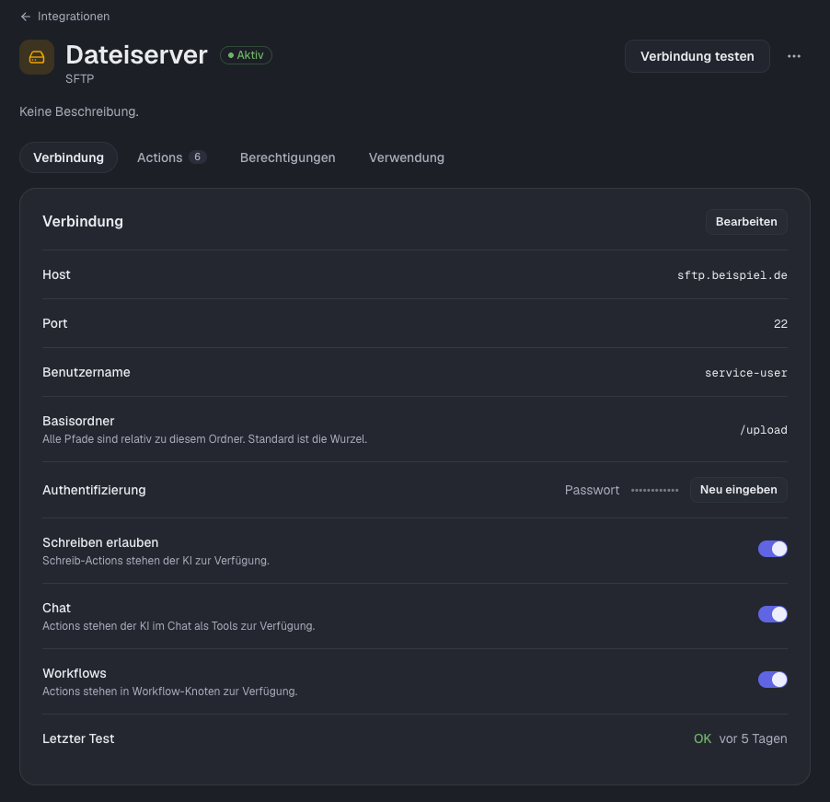Click the SFTP subtitle label
Screen dimensions: 830x802
(x=80, y=79)
